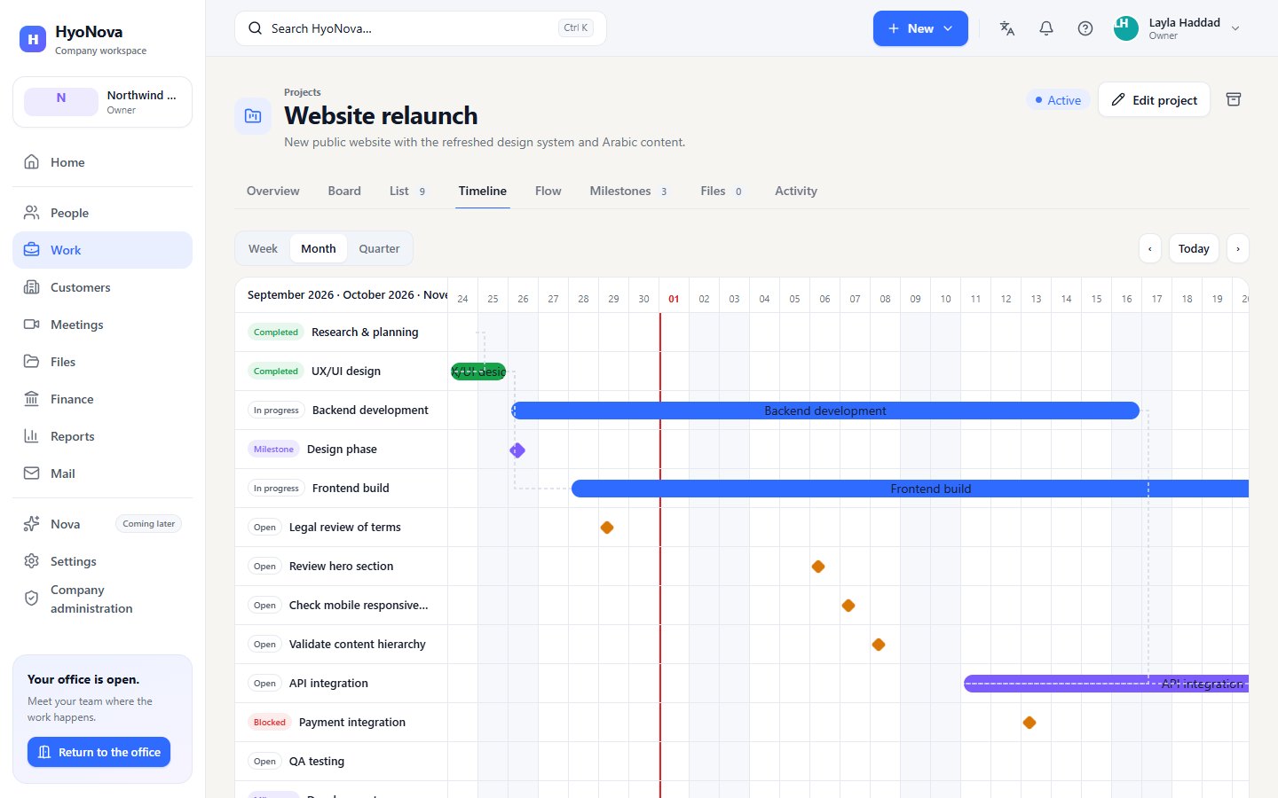Click the Home icon in sidebar

[x=32, y=162]
